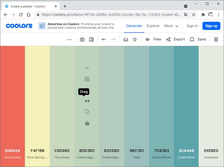
Task: Click the Coolors logo
Action: [x=19, y=26]
